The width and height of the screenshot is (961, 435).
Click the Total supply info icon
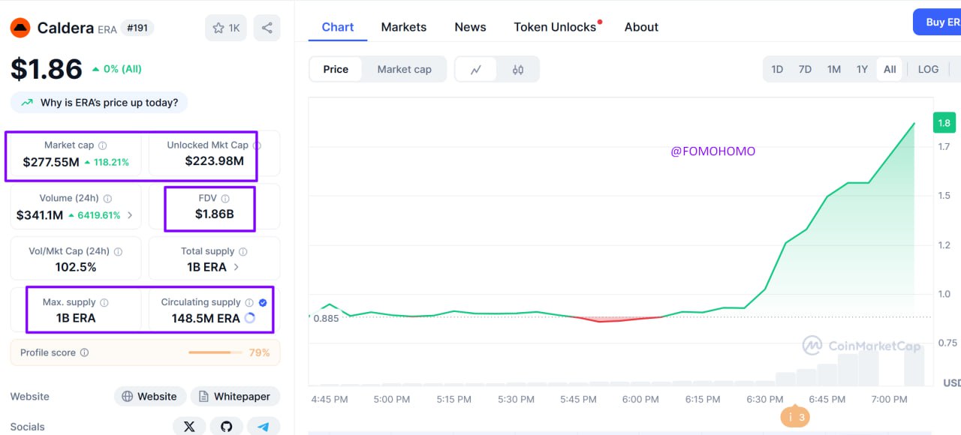[243, 252]
